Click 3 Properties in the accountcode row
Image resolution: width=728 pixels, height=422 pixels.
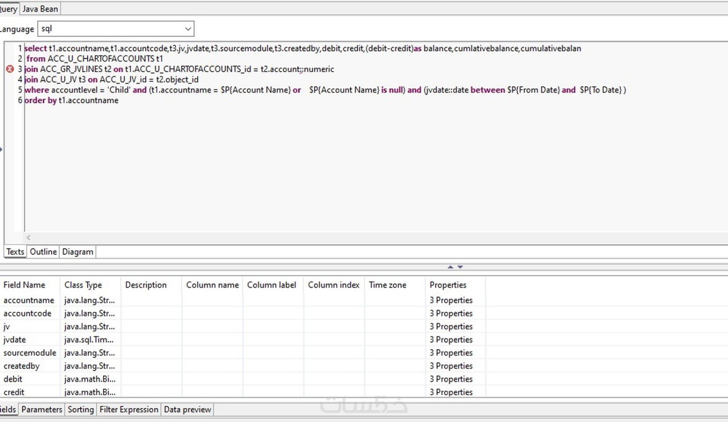coord(451,314)
